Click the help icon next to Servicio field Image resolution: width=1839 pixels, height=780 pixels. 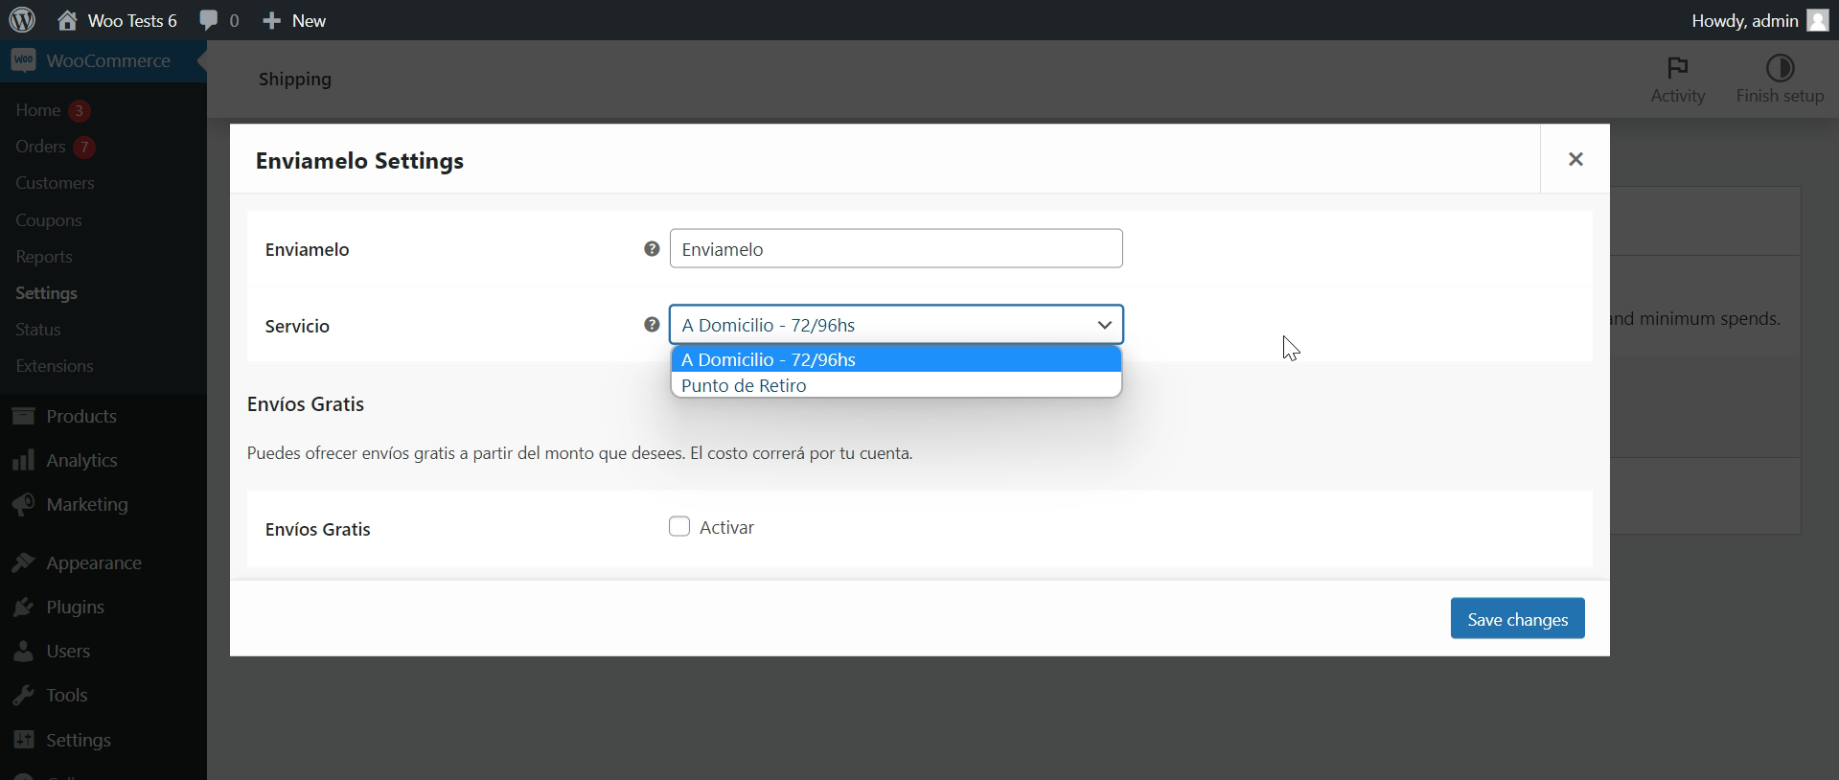pos(652,325)
